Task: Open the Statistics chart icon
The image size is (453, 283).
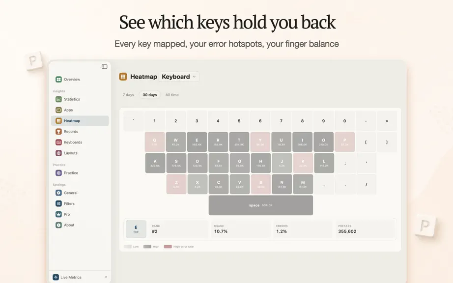Action: (58, 99)
